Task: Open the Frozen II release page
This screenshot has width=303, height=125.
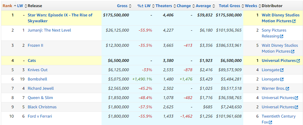Action: point(35,45)
